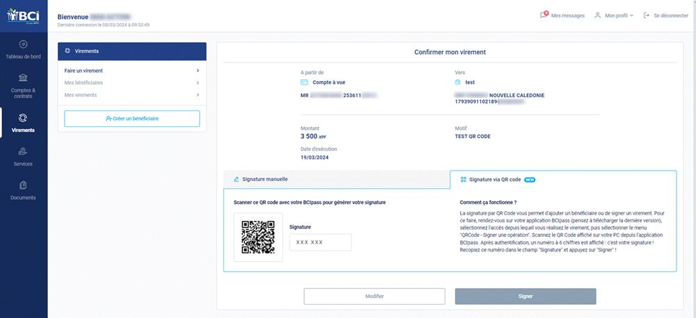Click Se déconnecter link
Viewport: 696px width, 318px height.
(671, 15)
